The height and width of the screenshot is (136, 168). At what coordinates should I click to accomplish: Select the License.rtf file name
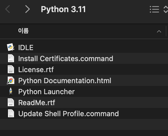(36, 70)
